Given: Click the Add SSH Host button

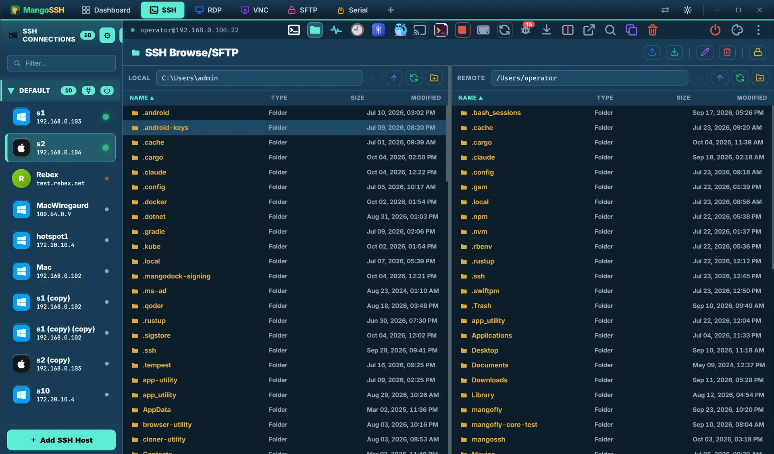Looking at the screenshot, I should tap(61, 440).
